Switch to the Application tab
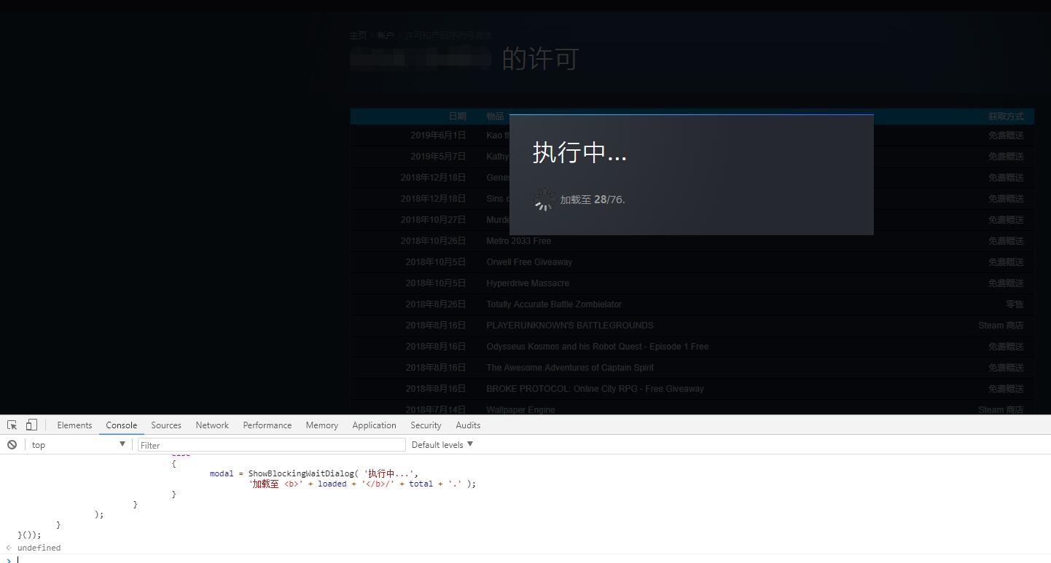The height and width of the screenshot is (563, 1051). [x=374, y=425]
